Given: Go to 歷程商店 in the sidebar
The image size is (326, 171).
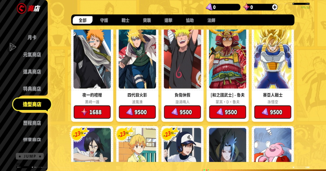Looking at the screenshot, I should [32, 123].
